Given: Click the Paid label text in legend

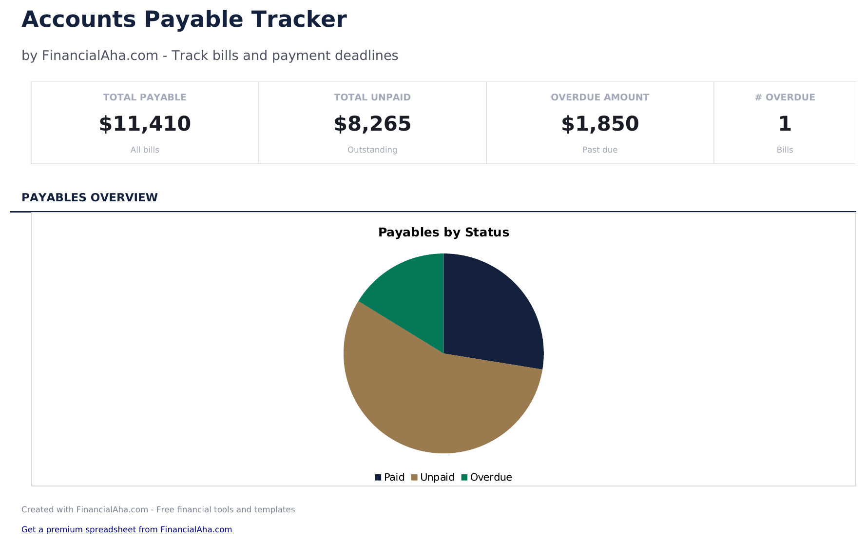Looking at the screenshot, I should coord(394,477).
